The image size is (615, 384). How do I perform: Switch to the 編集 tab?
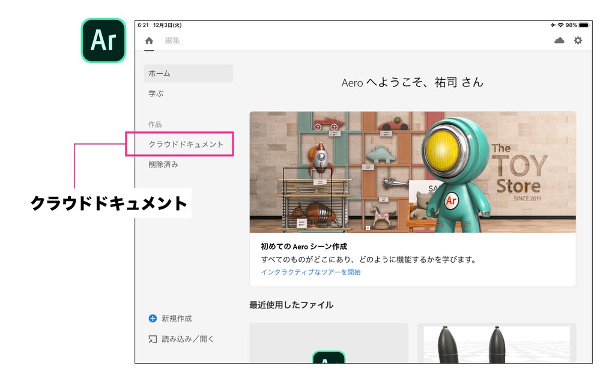[172, 40]
